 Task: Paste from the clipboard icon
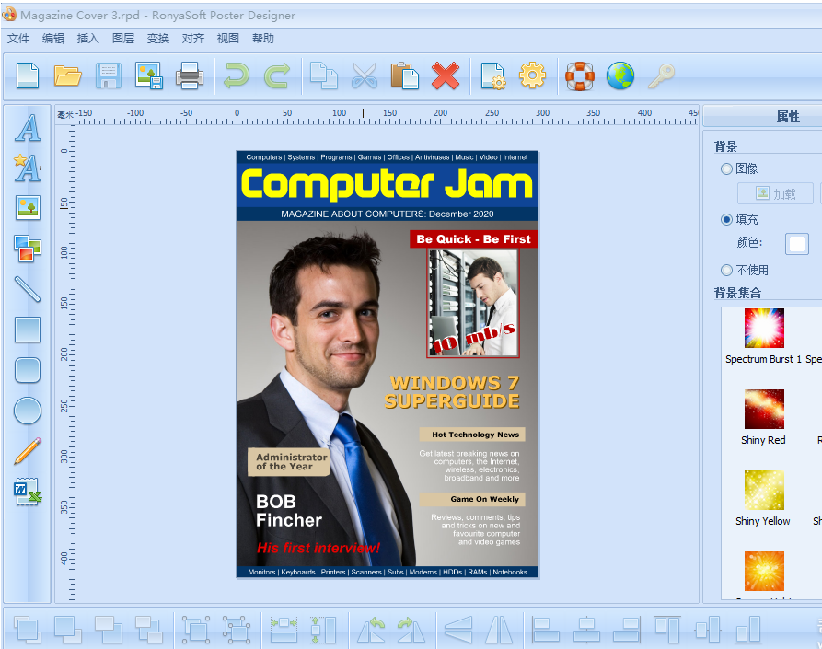tap(405, 76)
